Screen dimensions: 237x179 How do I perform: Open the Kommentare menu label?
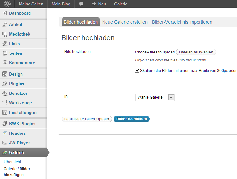pyautogui.click(x=22, y=63)
